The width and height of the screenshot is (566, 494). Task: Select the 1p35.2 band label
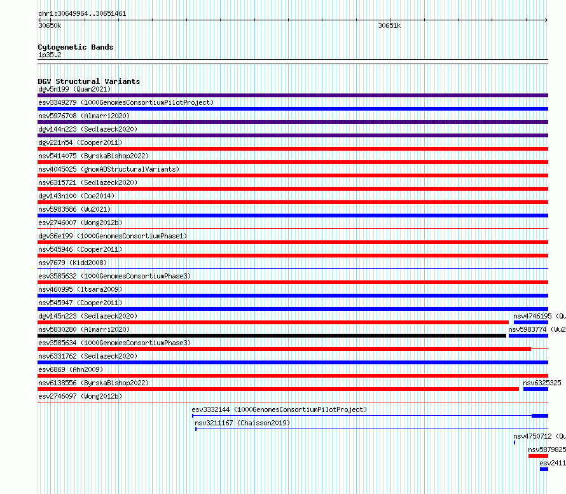pyautogui.click(x=50, y=55)
